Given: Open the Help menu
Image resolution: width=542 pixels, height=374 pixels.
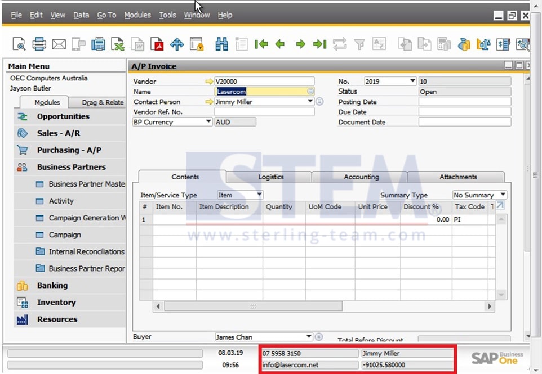Looking at the screenshot, I should [225, 15].
